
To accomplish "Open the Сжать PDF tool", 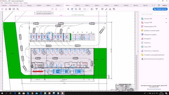I will click(146, 47).
